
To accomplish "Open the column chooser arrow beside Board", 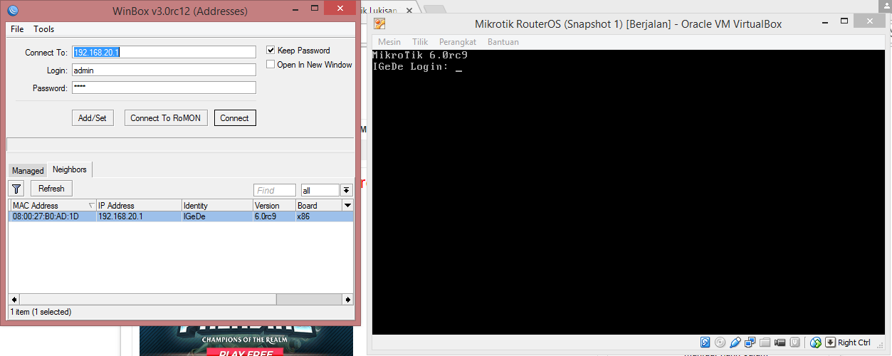I will click(x=347, y=205).
